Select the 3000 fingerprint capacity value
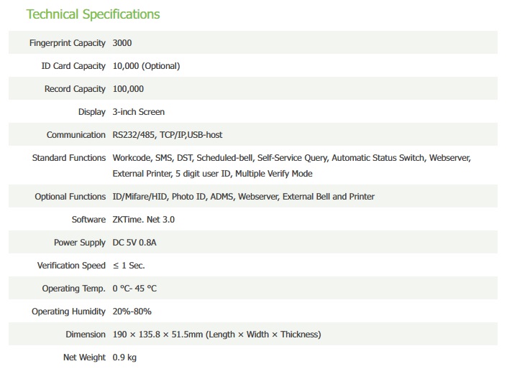 122,43
